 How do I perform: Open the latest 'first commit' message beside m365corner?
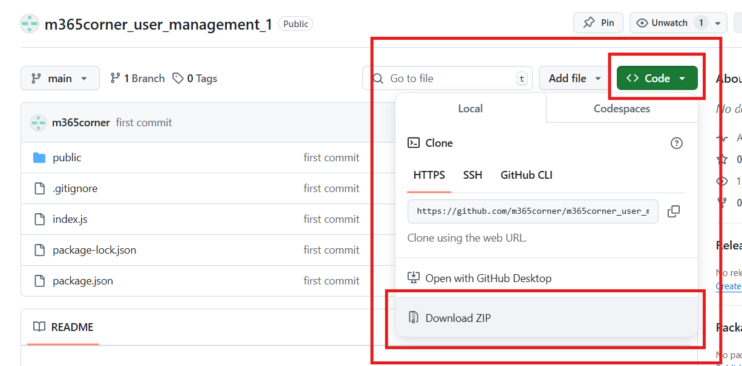[144, 123]
